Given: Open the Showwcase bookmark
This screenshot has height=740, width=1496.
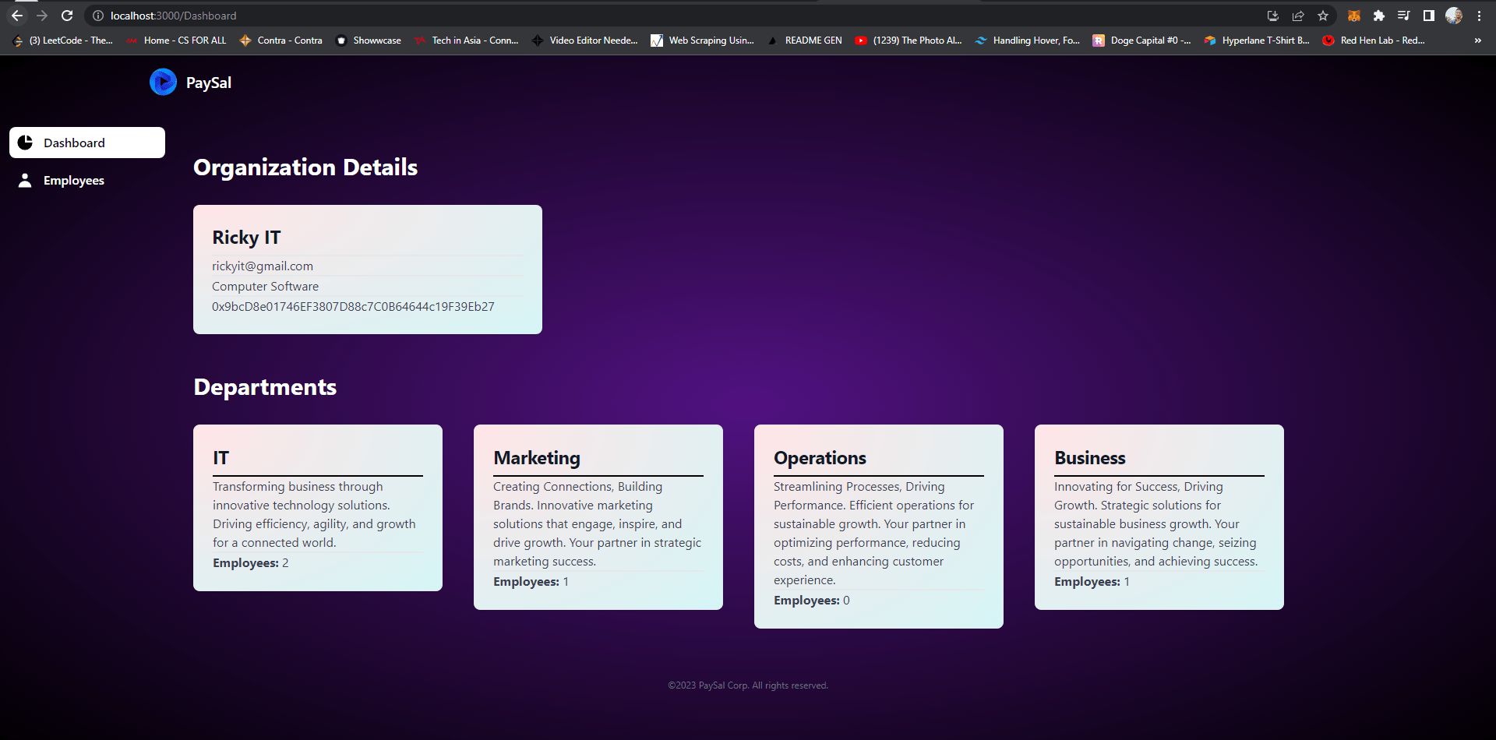Looking at the screenshot, I should click(369, 41).
